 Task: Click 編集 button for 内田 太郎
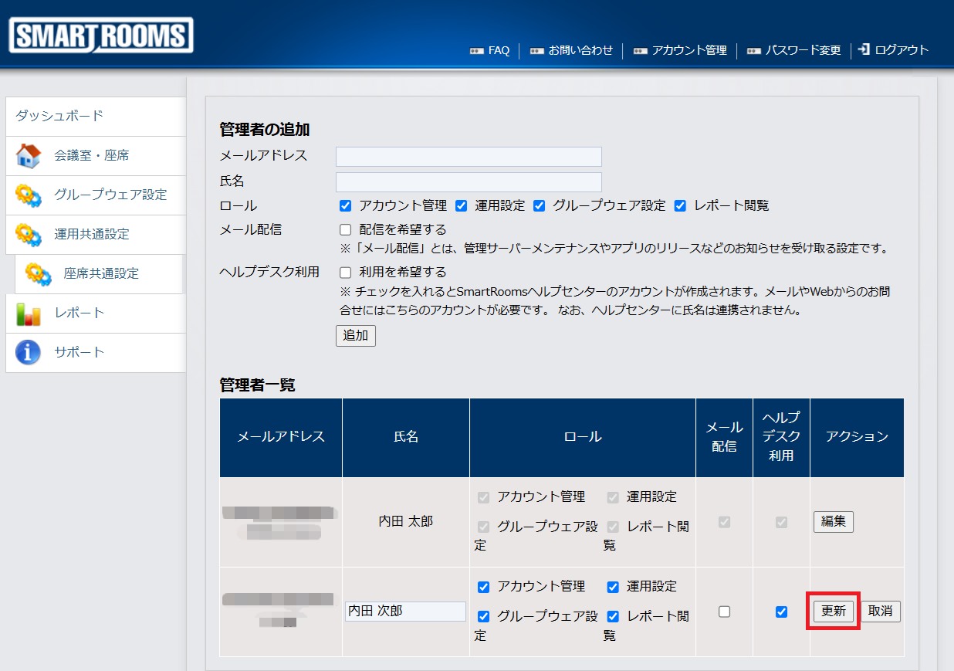(x=833, y=522)
